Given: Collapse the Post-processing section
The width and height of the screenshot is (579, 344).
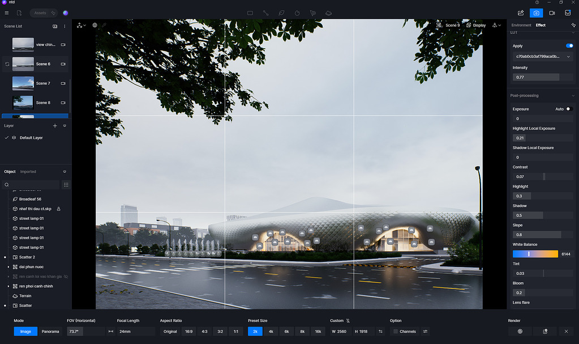Looking at the screenshot, I should [573, 95].
